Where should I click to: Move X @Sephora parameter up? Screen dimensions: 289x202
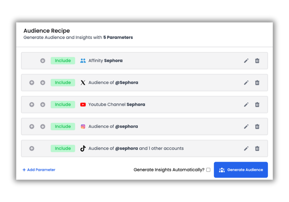32,83
